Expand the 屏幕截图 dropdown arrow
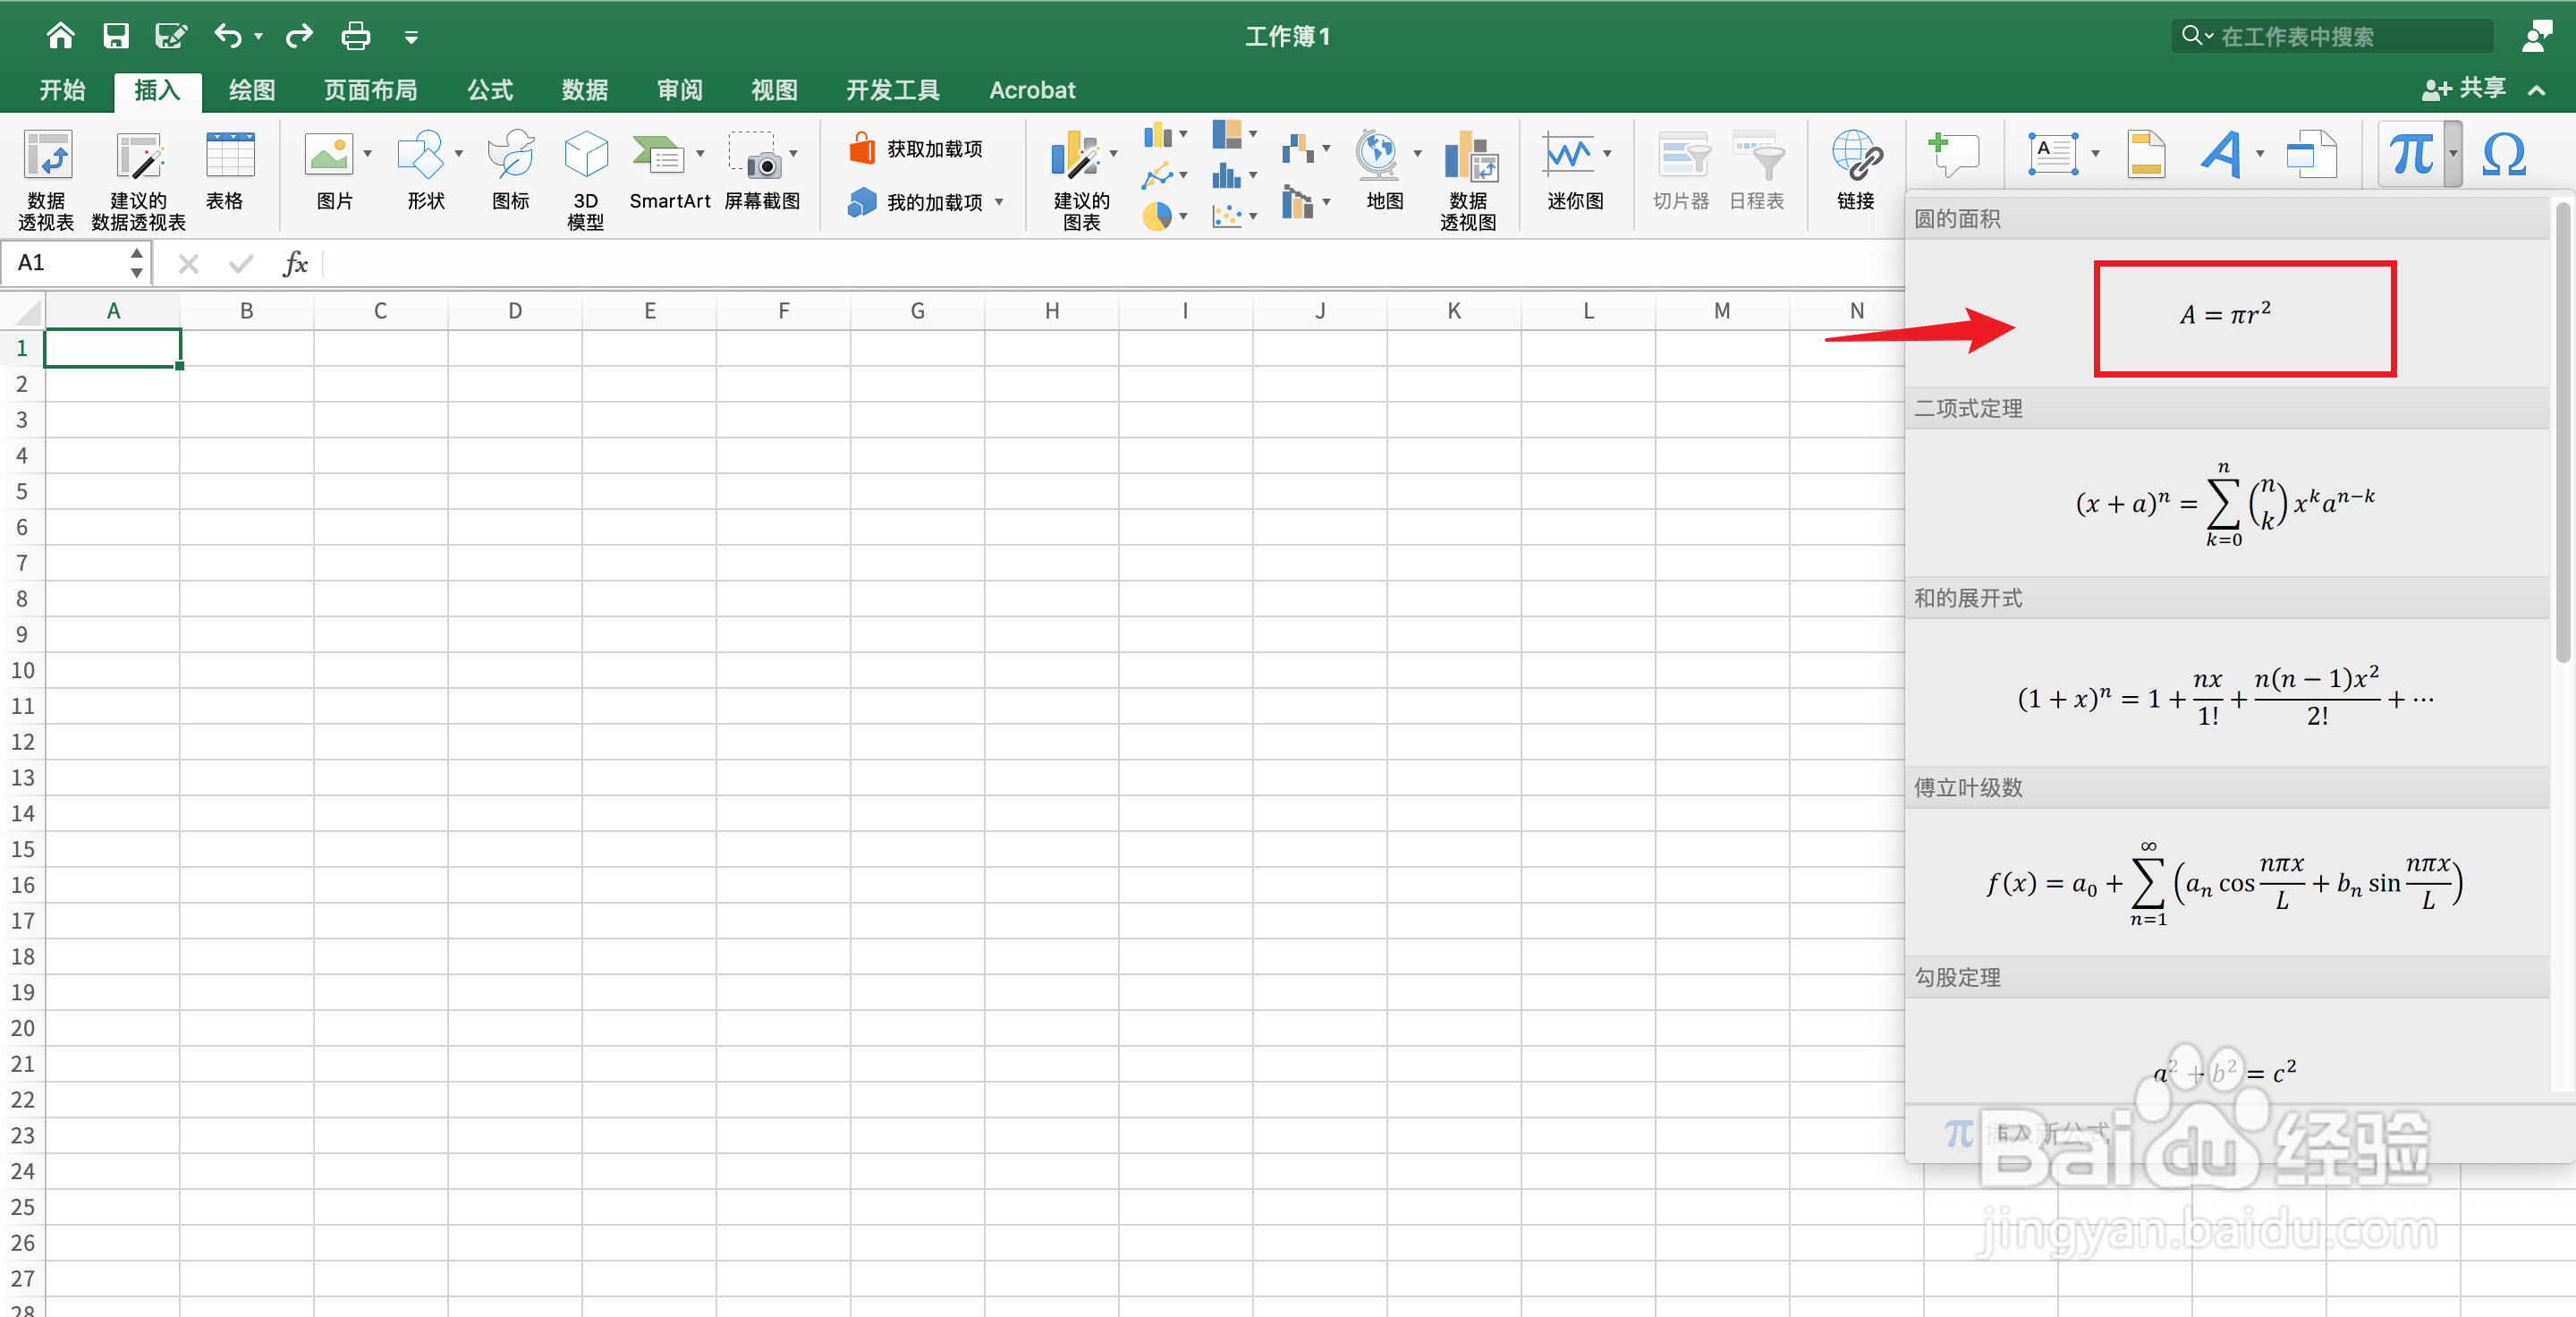 pos(794,154)
